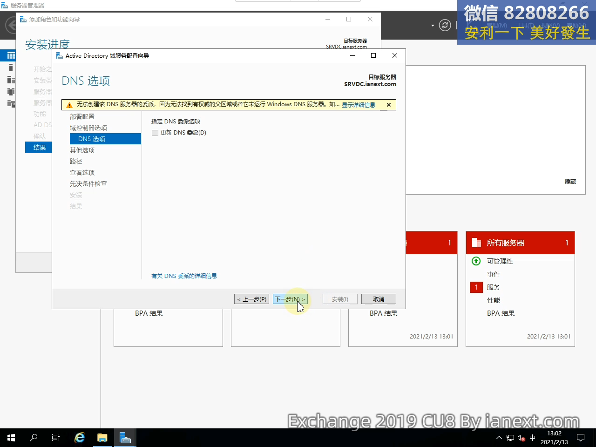Open the Action Center notification icon

[x=581, y=438]
